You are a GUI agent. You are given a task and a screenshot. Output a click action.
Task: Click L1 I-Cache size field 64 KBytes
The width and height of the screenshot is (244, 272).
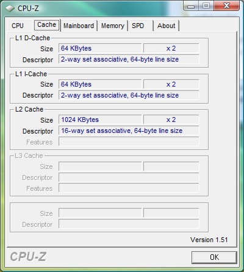(x=100, y=84)
